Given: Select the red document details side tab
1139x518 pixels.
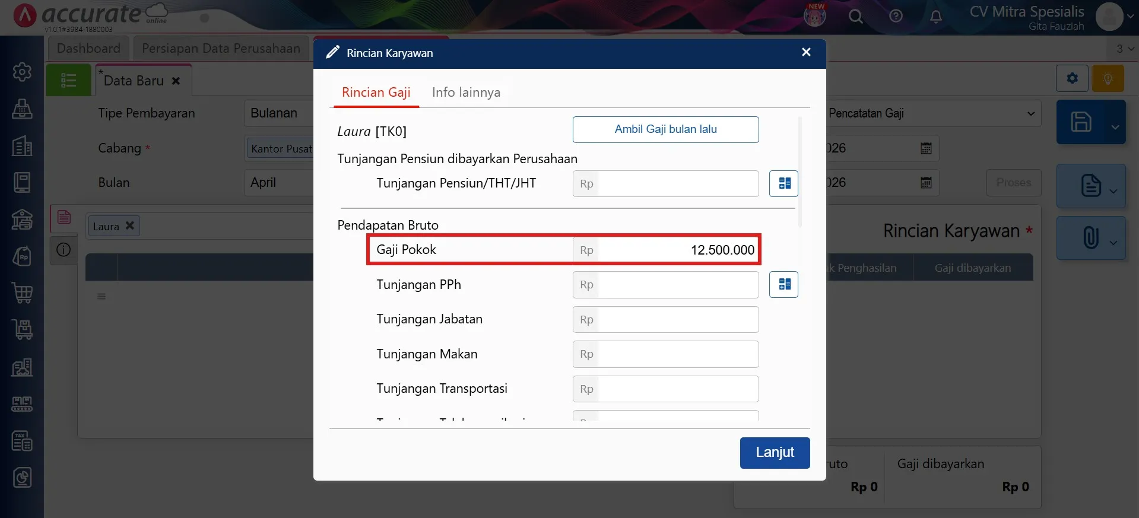Looking at the screenshot, I should [64, 218].
